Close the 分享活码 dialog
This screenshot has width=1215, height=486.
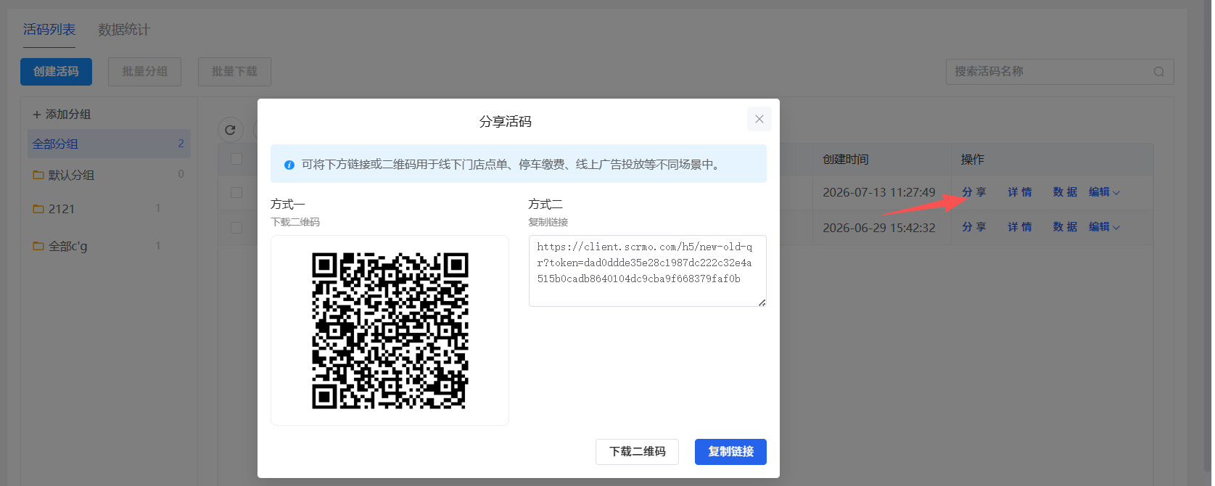tap(759, 119)
